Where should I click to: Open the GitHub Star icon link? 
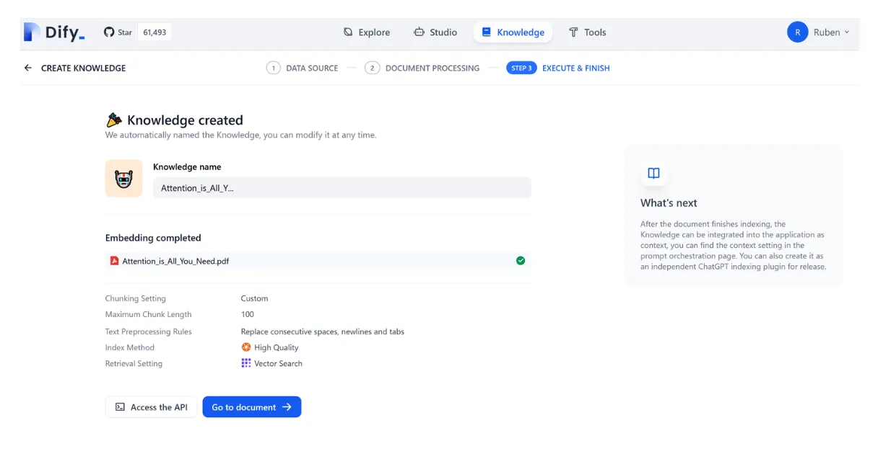(x=109, y=32)
